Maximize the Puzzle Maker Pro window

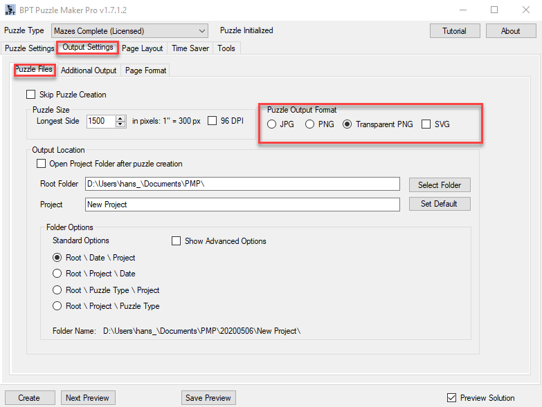[494, 10]
